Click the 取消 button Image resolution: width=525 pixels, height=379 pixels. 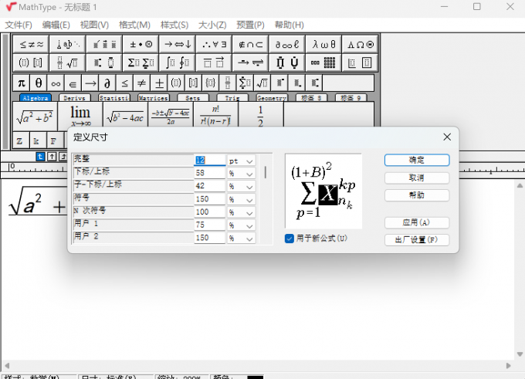click(417, 178)
